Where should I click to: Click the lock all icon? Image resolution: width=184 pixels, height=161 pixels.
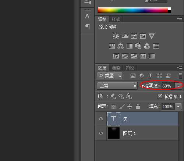click(x=138, y=106)
